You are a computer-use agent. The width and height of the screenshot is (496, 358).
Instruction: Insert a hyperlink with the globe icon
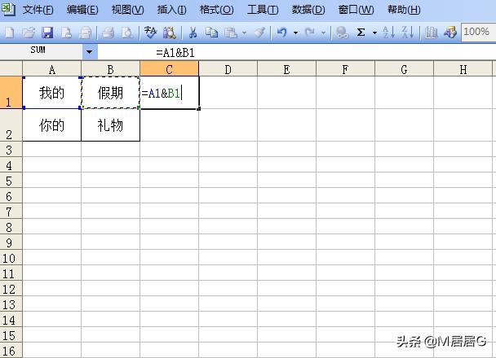click(342, 33)
